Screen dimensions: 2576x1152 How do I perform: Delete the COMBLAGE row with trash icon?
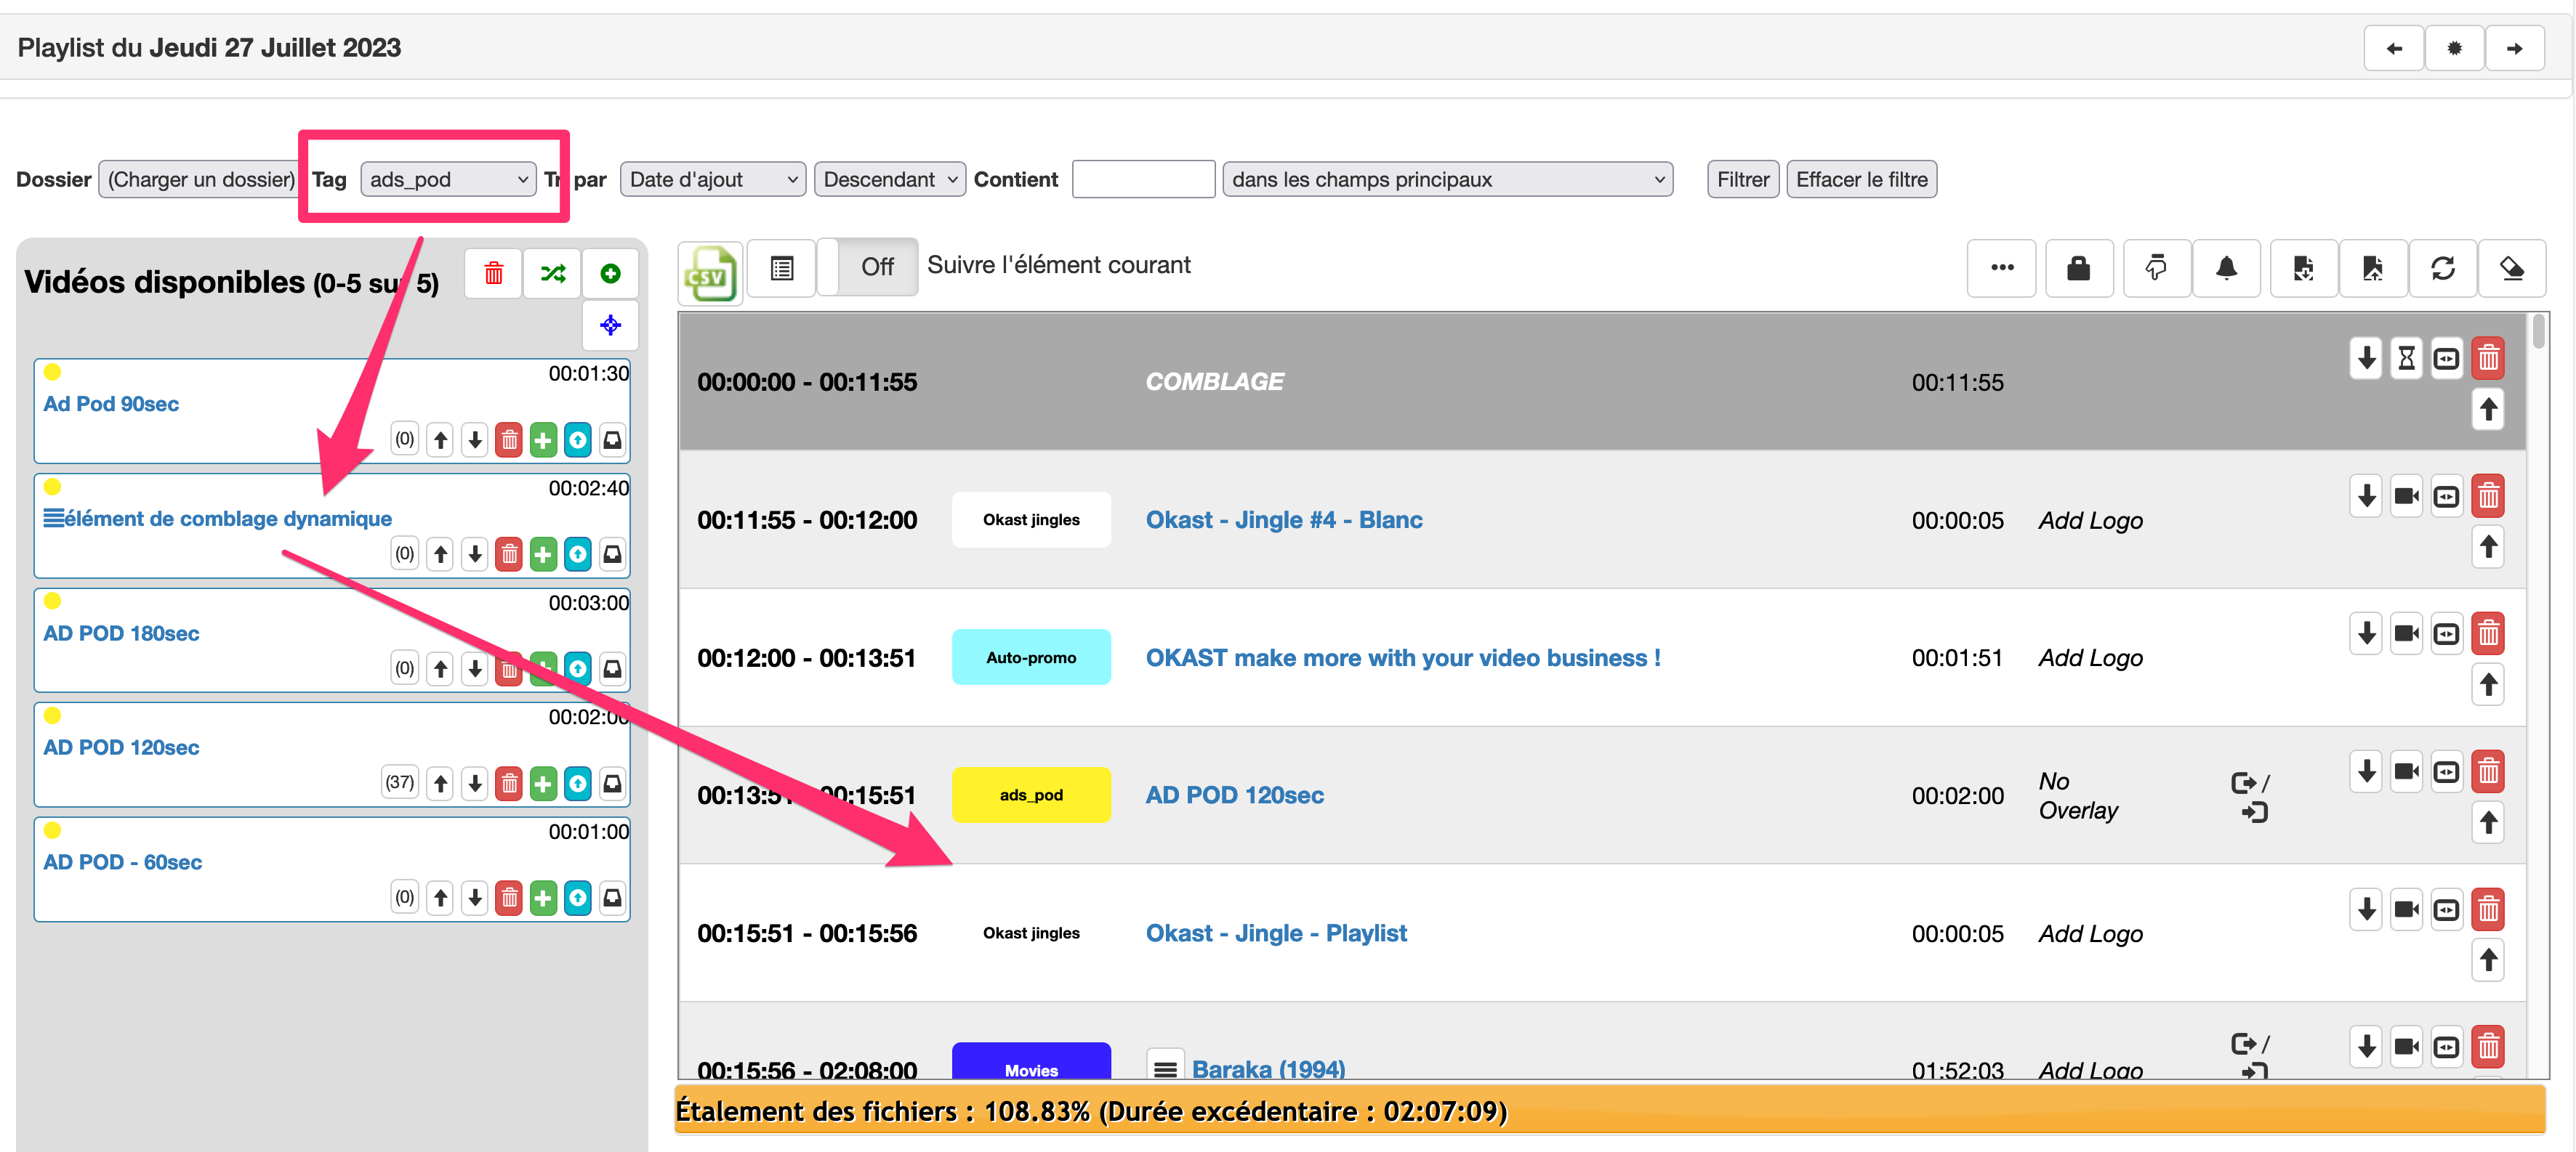(2488, 357)
